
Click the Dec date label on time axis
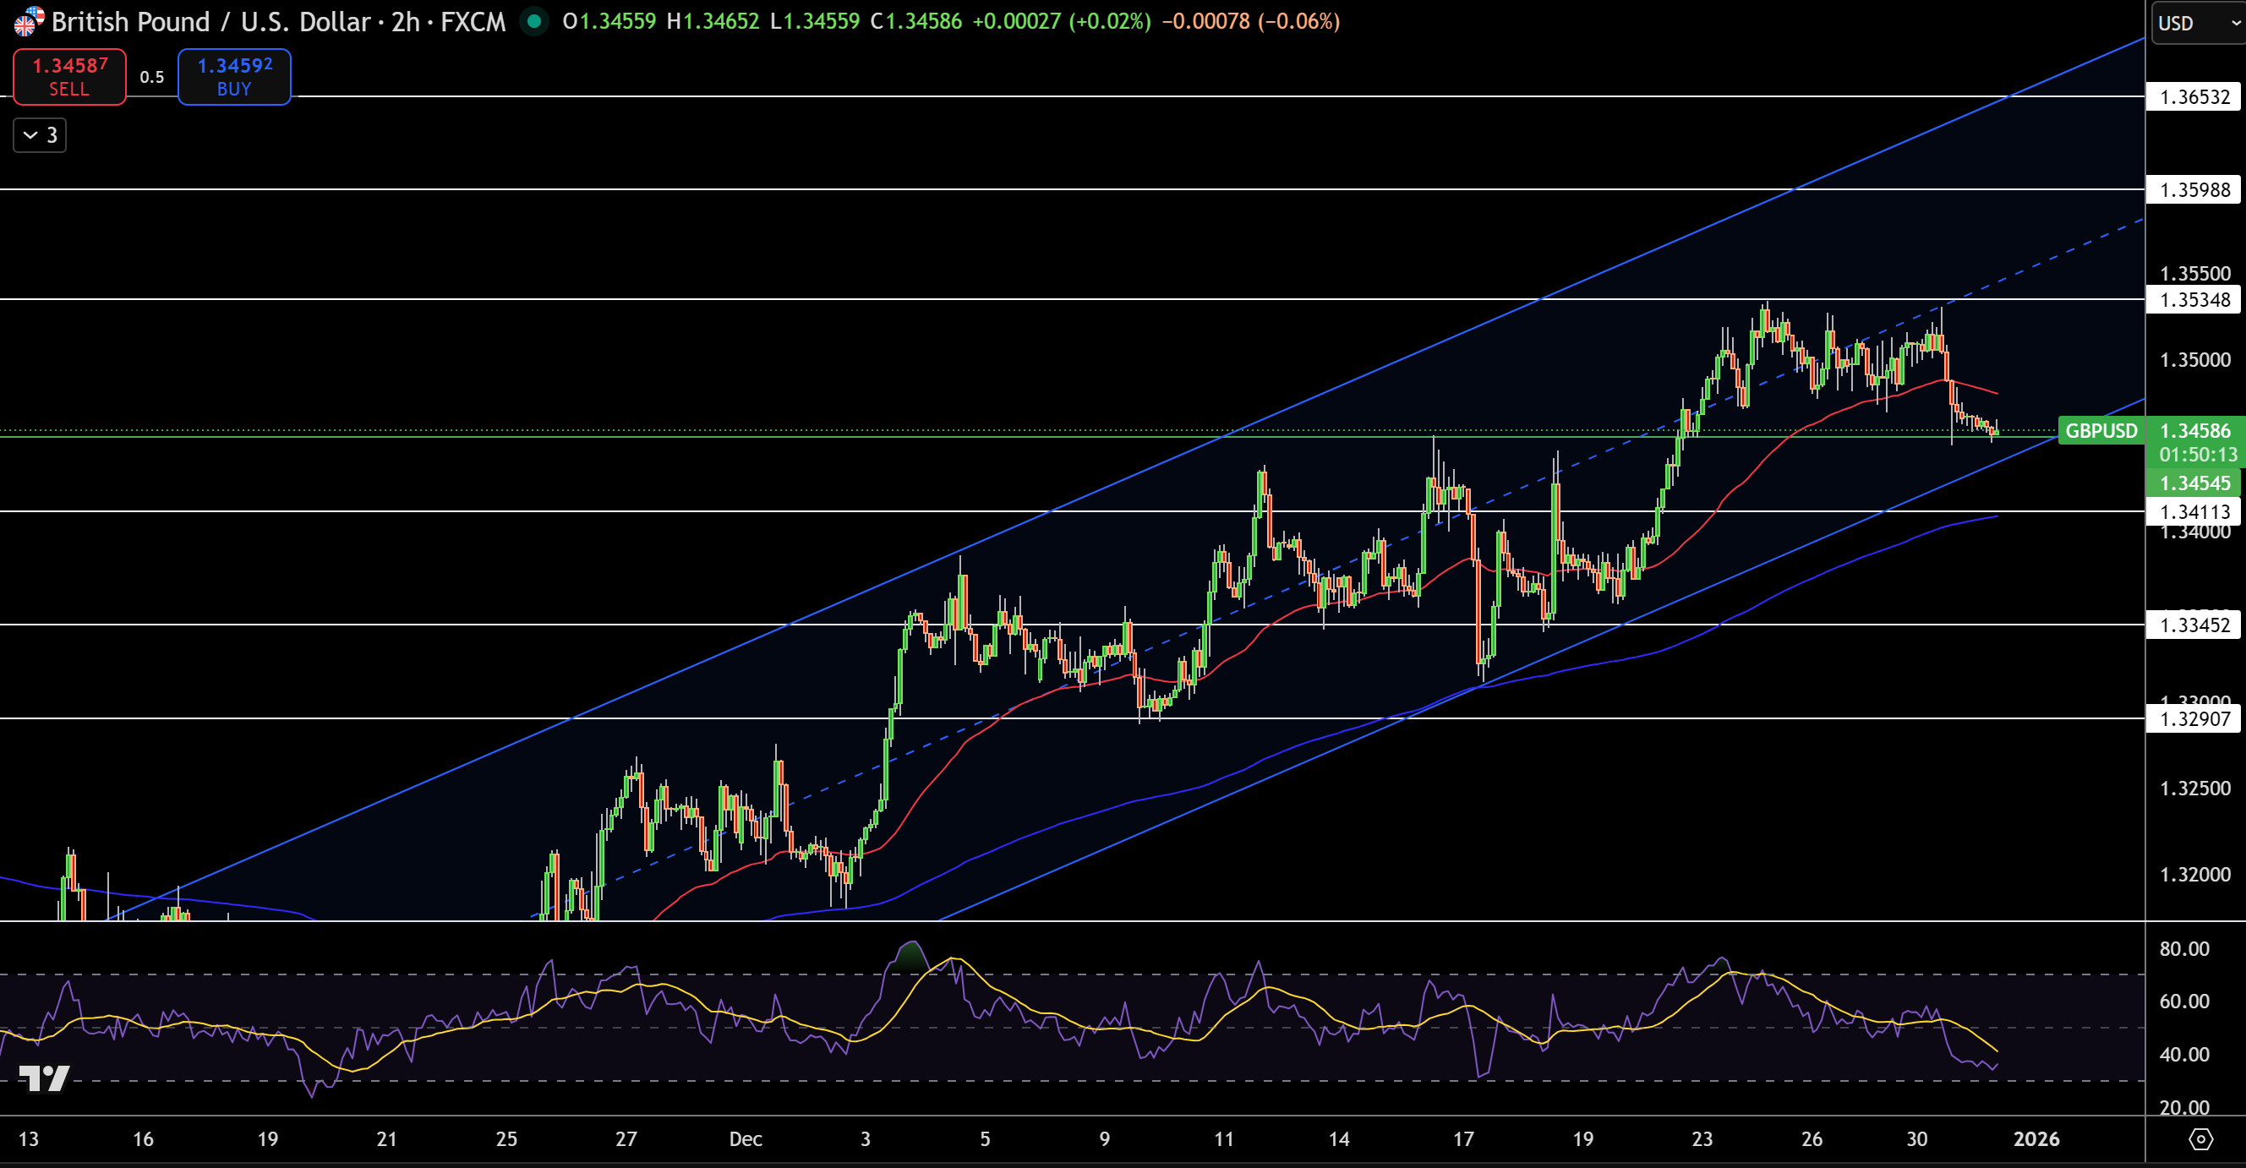(x=746, y=1138)
